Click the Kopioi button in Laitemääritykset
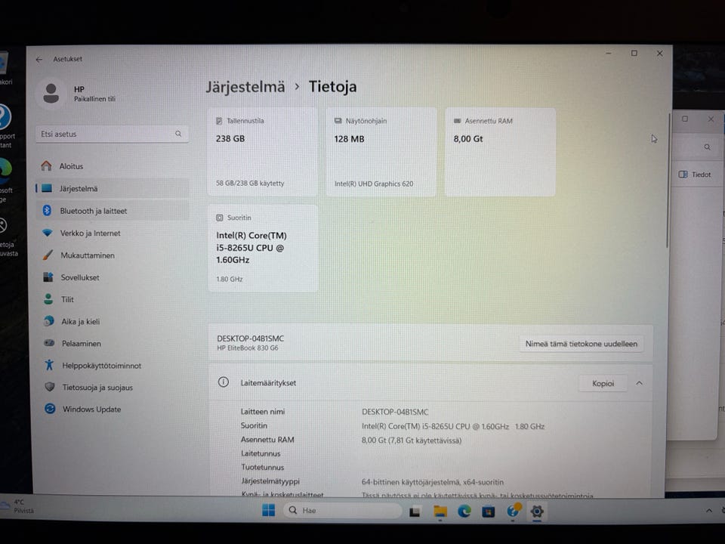 [x=603, y=384]
